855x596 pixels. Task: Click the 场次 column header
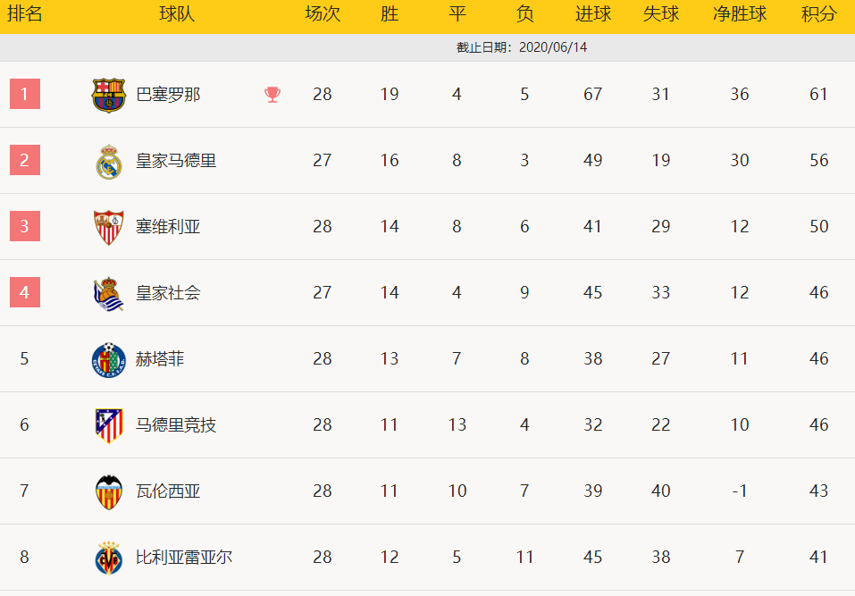pyautogui.click(x=323, y=13)
